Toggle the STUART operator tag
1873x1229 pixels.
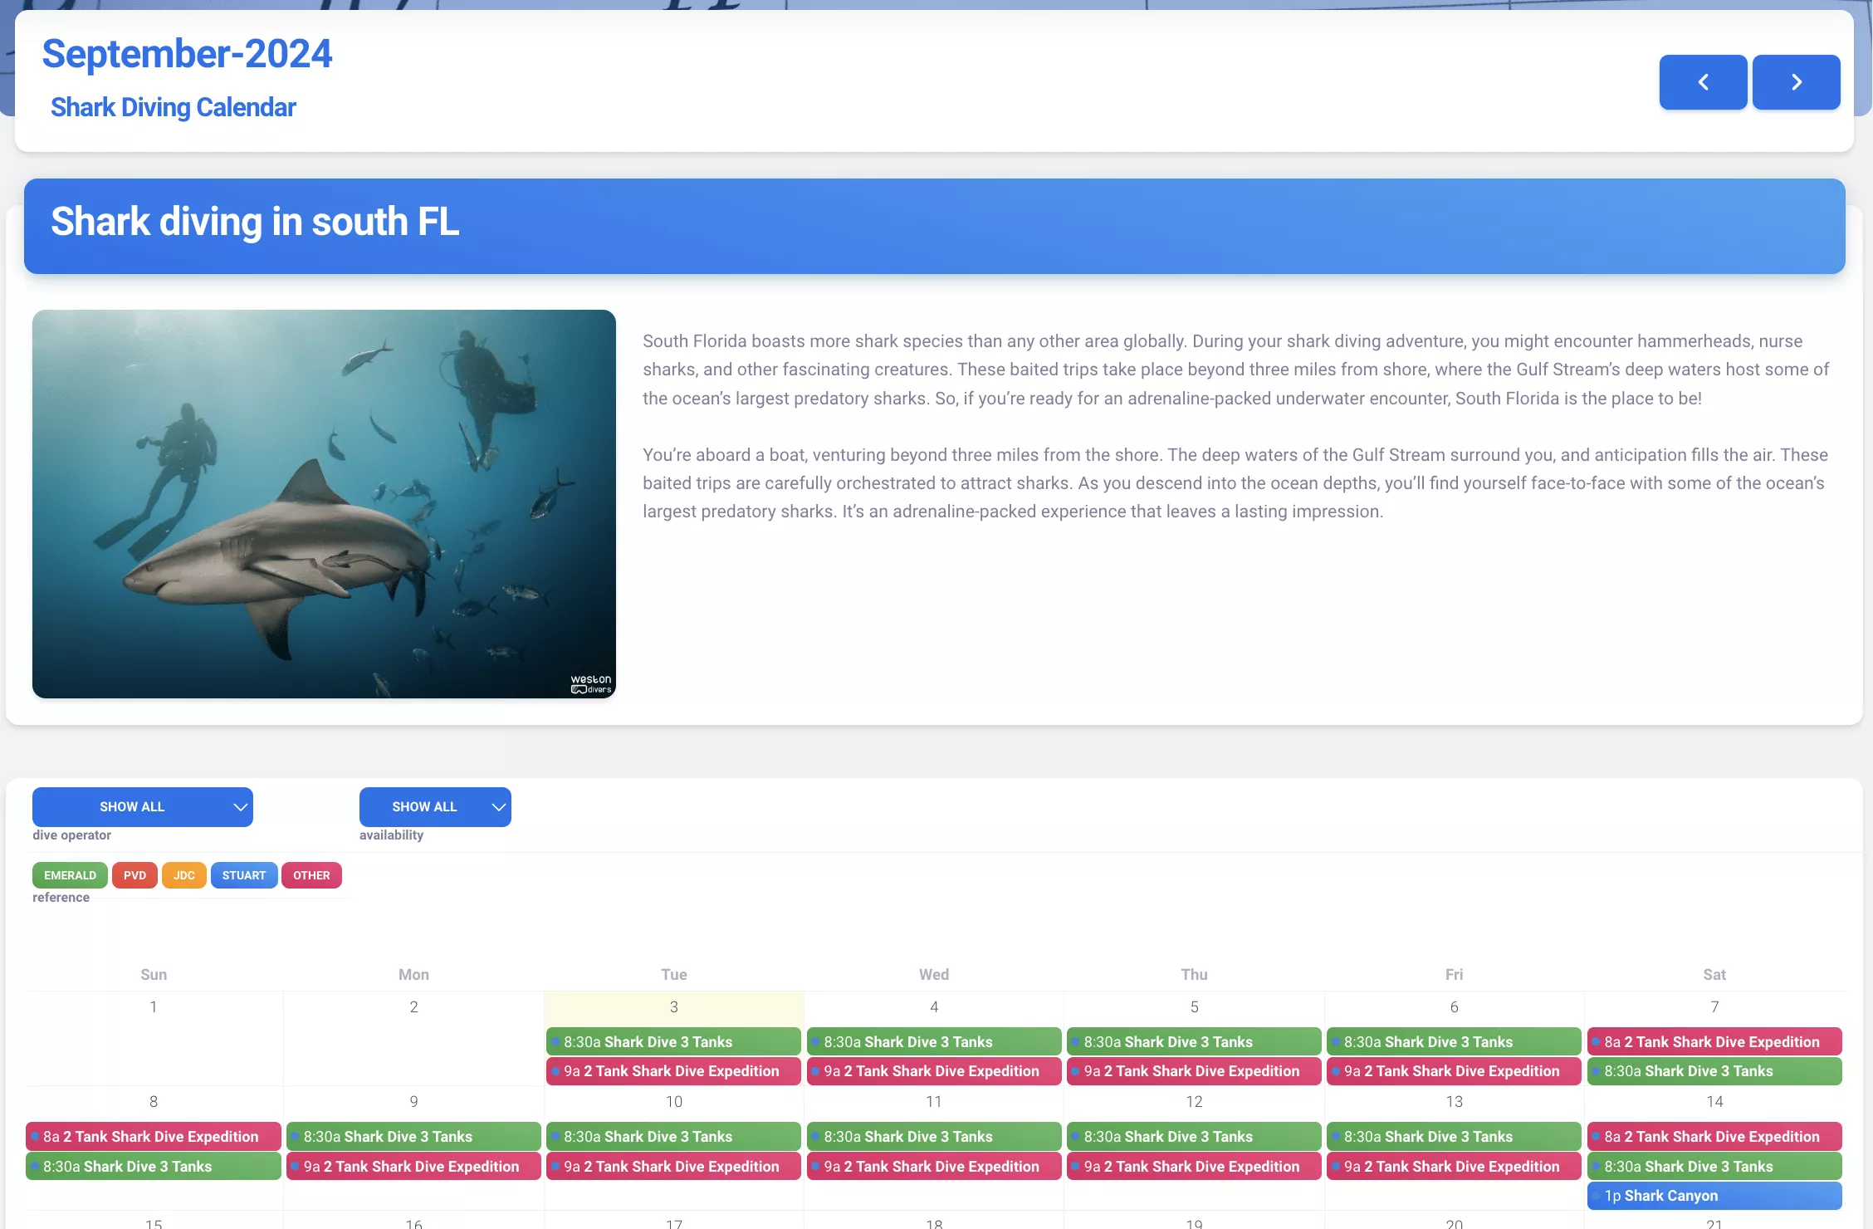click(x=244, y=875)
